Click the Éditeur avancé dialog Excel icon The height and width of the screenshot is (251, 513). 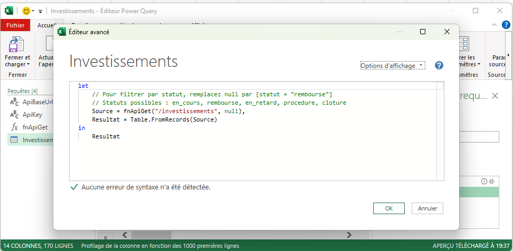pyautogui.click(x=61, y=32)
